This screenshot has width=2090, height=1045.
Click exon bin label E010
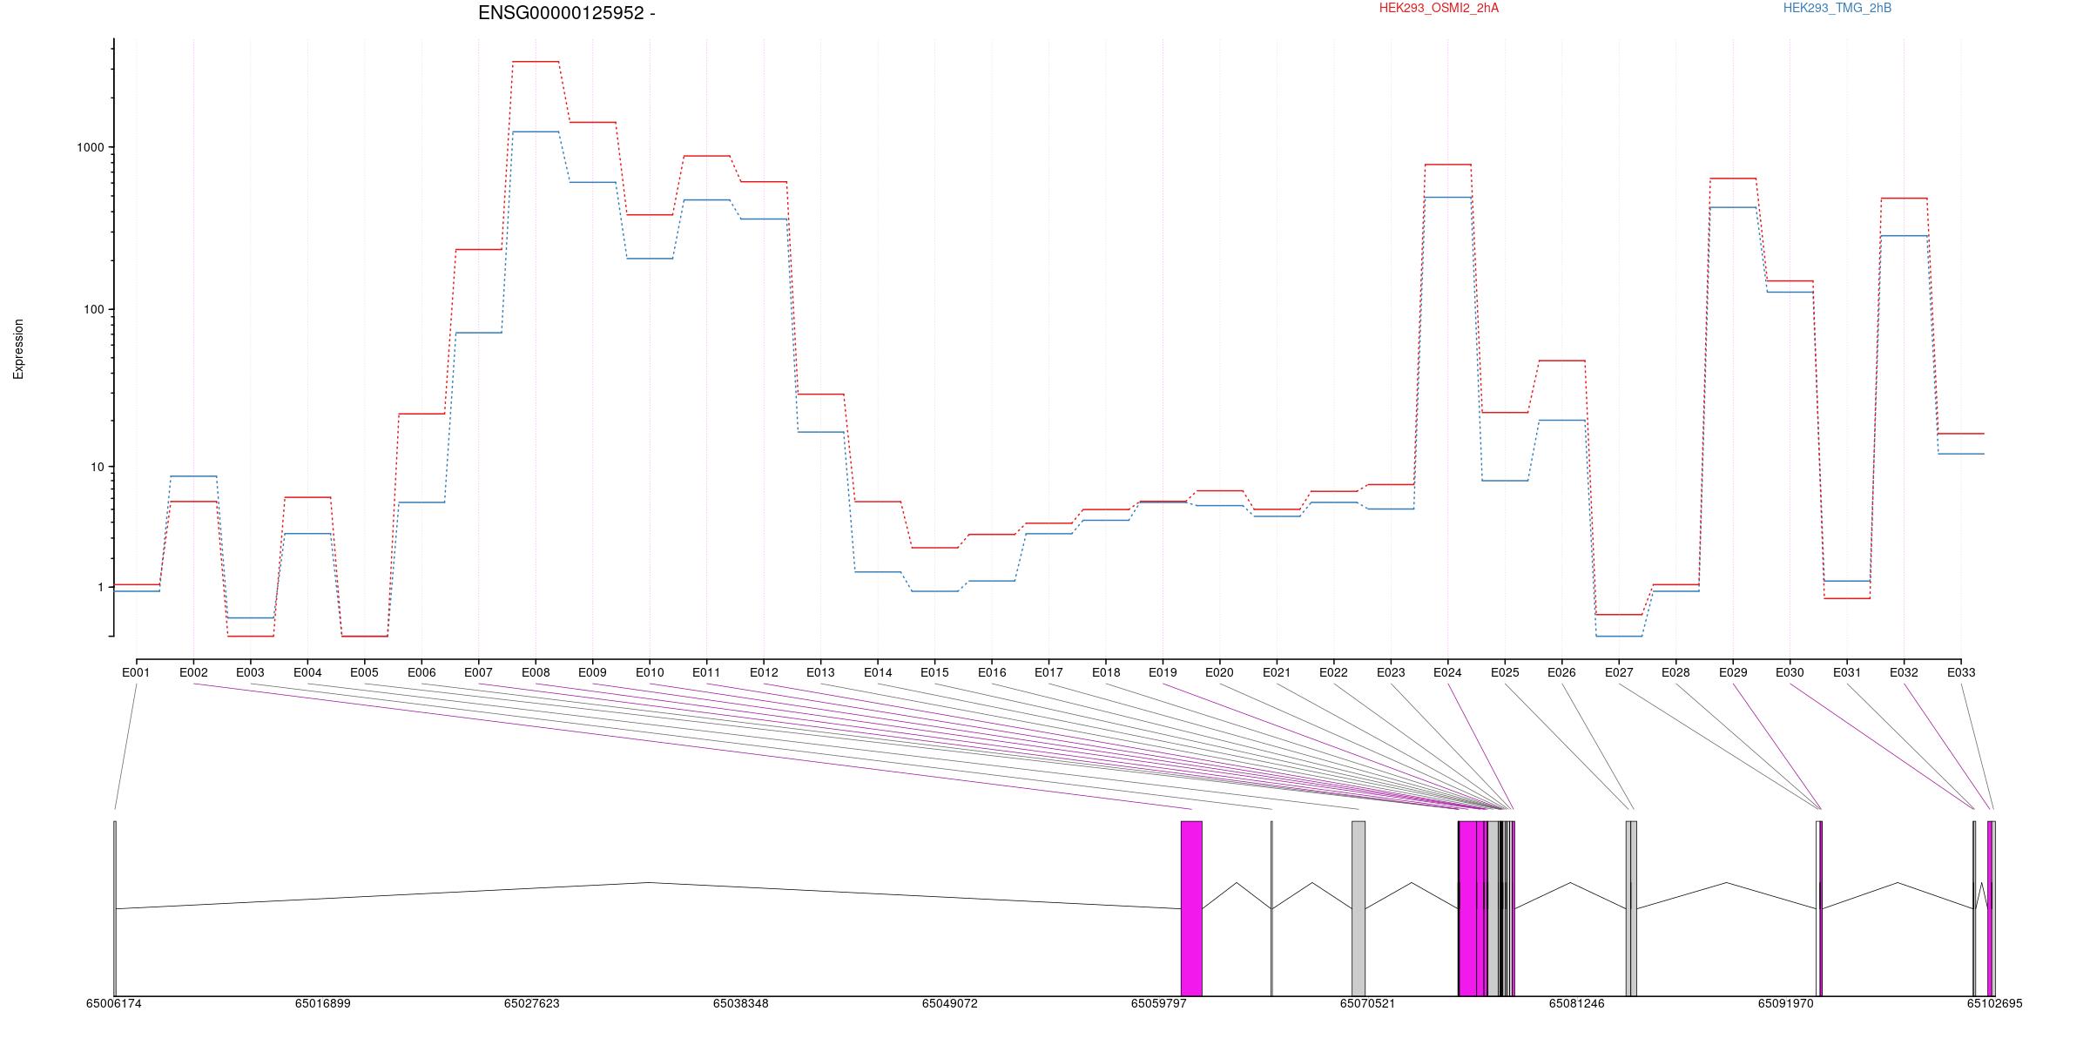pyautogui.click(x=650, y=672)
